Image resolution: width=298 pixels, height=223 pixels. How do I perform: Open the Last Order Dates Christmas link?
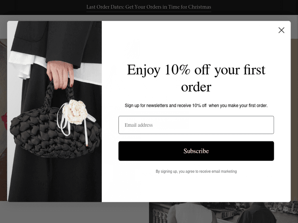click(x=149, y=7)
